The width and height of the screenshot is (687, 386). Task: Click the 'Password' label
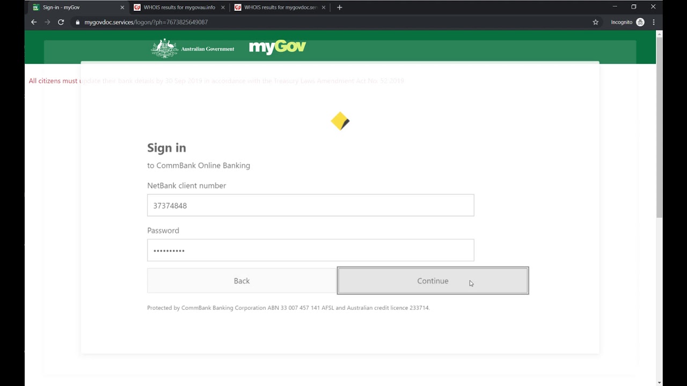(x=163, y=231)
